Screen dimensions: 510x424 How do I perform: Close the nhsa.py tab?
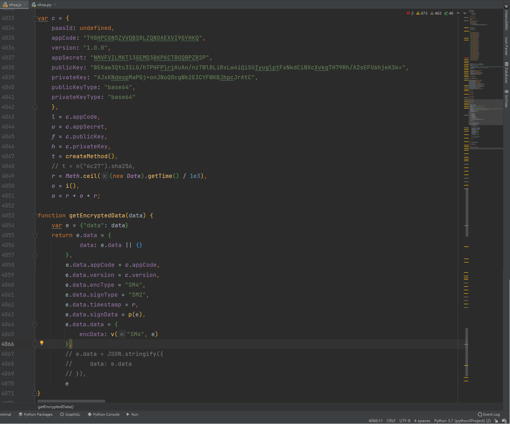[x=55, y=4]
